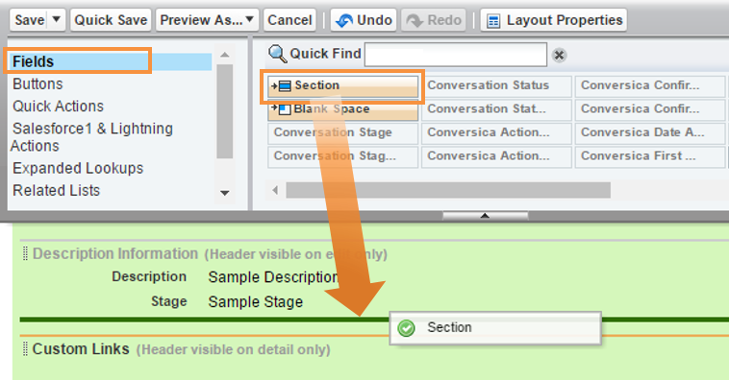729x380 pixels.
Task: Click the Undo arrow icon
Action: 344,20
